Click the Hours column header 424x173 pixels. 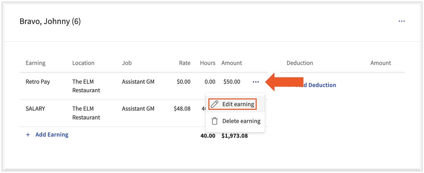click(207, 63)
